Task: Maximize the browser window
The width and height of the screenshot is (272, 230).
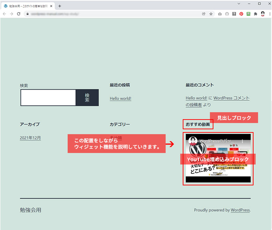Action: (259, 3)
